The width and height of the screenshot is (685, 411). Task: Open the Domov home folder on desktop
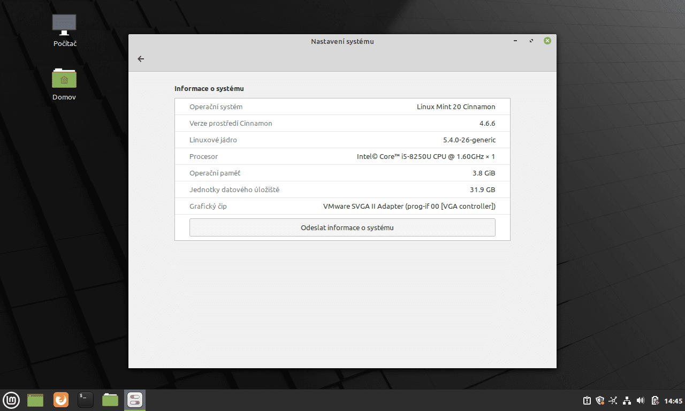tap(64, 79)
